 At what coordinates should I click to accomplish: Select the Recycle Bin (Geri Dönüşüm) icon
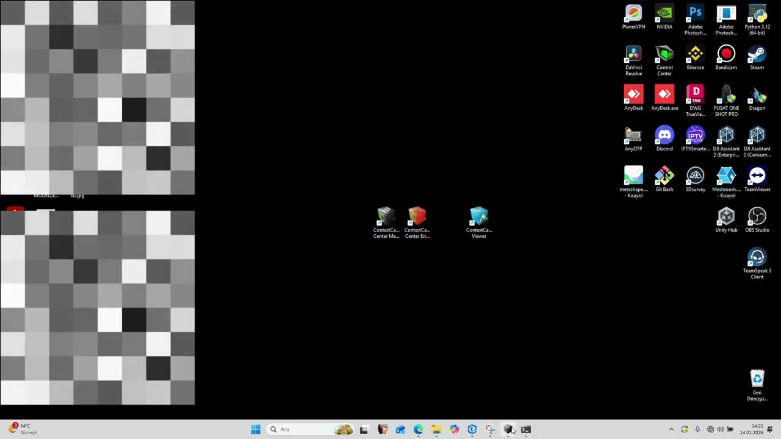[x=757, y=386]
